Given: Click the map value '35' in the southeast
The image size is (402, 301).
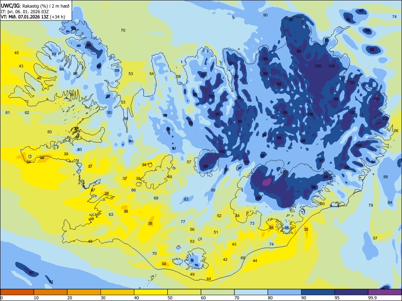Looking at the screenshot, I should (x=306, y=229).
